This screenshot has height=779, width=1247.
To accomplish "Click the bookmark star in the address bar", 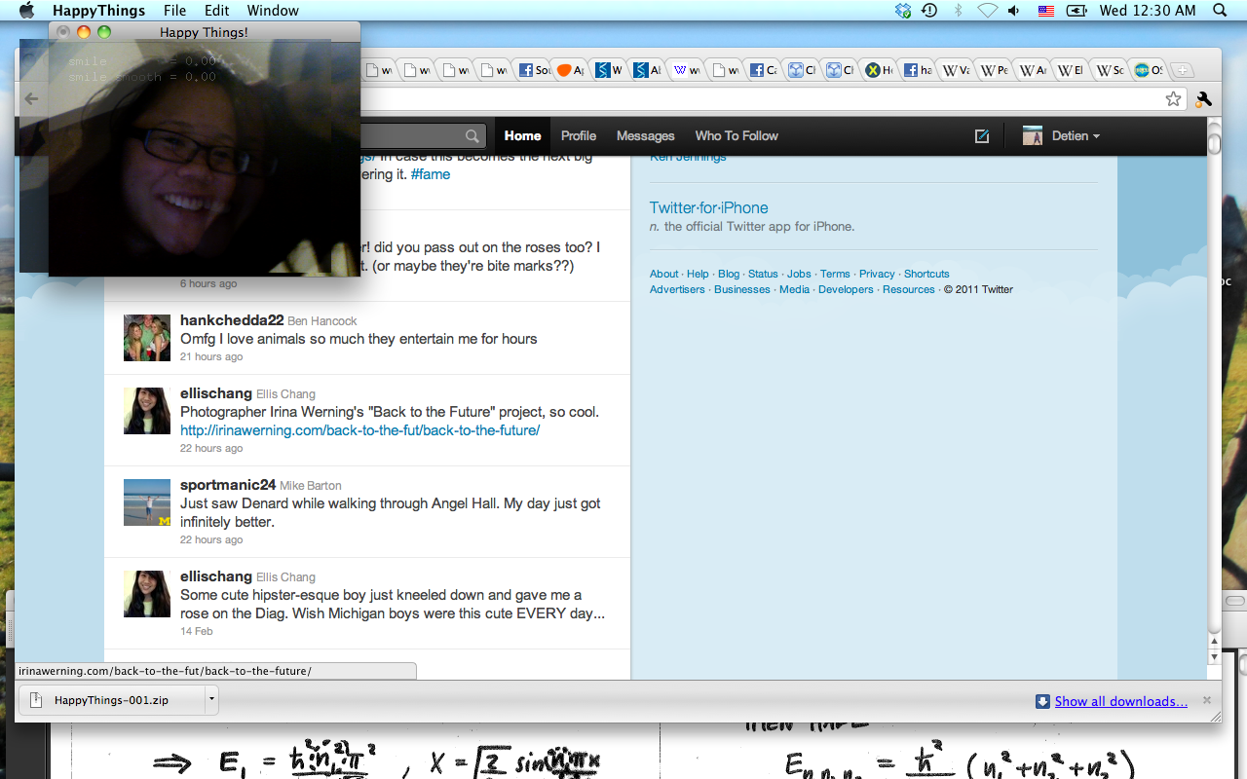I will coord(1173,98).
